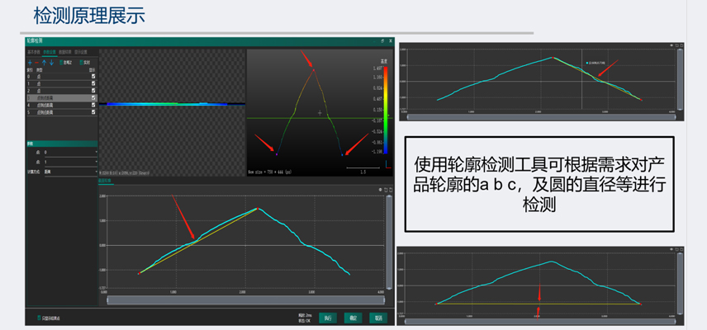707x330 pixels.
Task: Toggle display checkbox for row index 0
Action: tap(93, 76)
